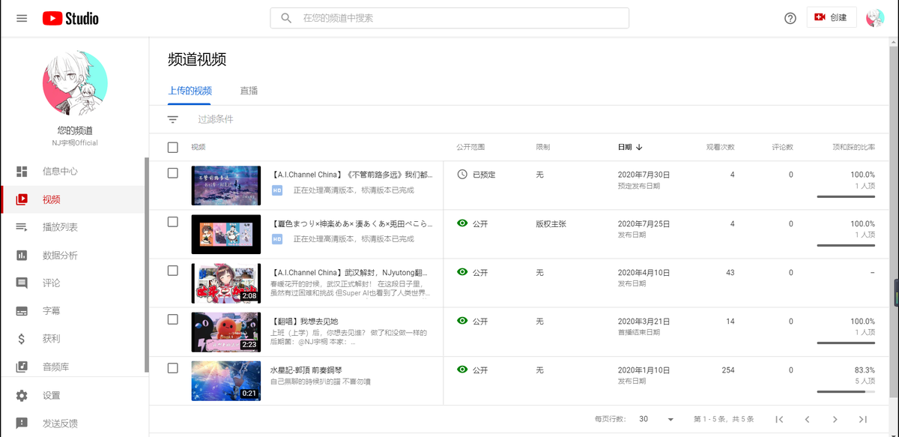Click the HD badge on A.I.Channel 不管前路多远 video

click(277, 190)
